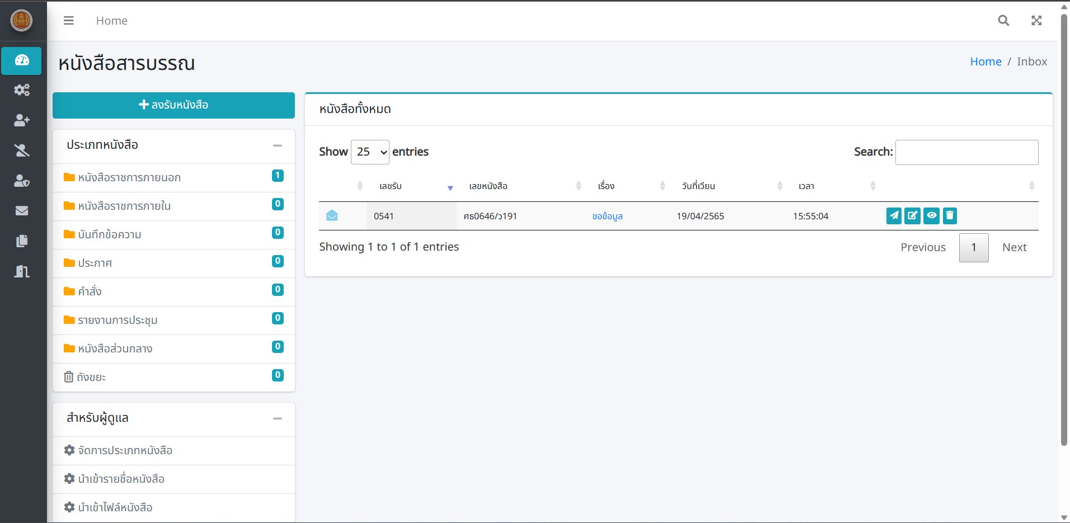Screen dimensions: 1070x523
Task: Open the envelope mail sidebar icon
Action: (22, 211)
